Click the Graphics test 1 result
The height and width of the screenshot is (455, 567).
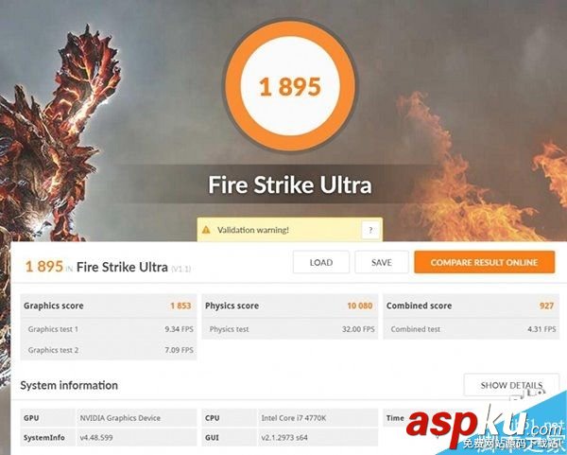[x=109, y=329]
